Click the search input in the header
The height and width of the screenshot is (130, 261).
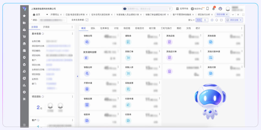147,9
